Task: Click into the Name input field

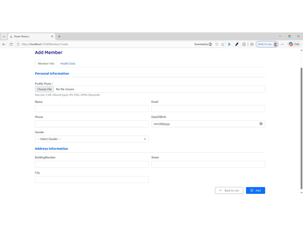Action: 92,109
